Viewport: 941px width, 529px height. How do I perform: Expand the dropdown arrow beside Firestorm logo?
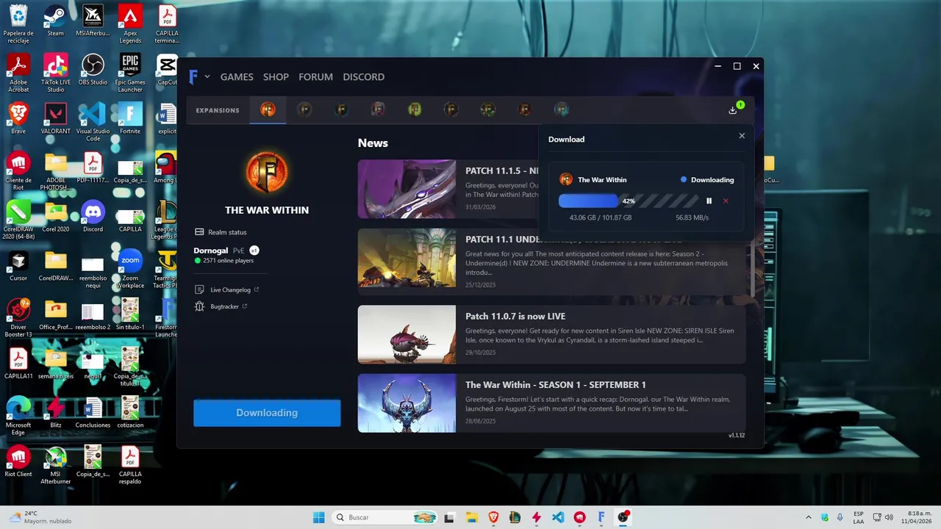point(207,76)
